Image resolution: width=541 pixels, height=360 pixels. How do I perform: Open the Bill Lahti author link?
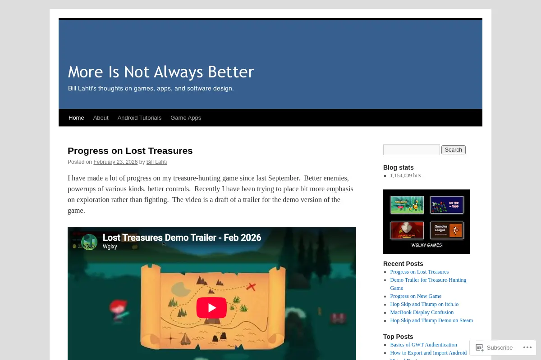point(156,162)
